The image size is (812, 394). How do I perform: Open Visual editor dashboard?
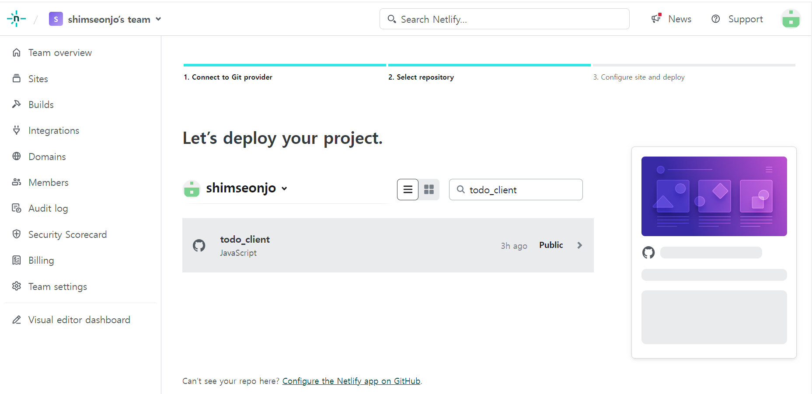(x=79, y=320)
